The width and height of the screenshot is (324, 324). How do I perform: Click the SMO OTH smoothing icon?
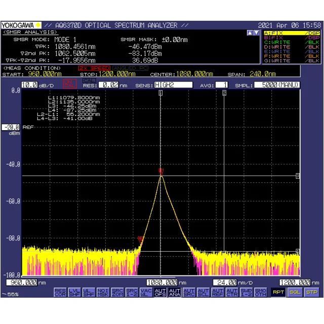click(261, 292)
